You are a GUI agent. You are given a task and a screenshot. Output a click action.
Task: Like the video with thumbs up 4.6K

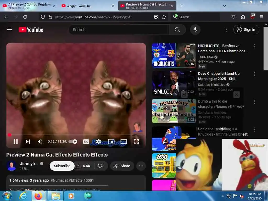coord(83,166)
